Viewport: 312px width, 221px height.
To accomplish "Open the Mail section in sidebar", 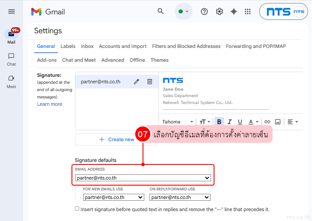I will pos(11,36).
